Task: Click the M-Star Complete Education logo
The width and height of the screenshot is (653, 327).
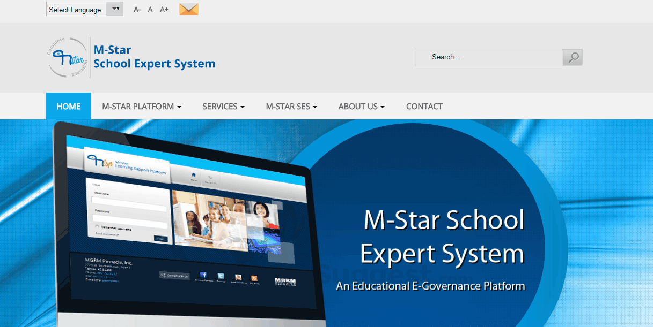Action: (x=66, y=57)
